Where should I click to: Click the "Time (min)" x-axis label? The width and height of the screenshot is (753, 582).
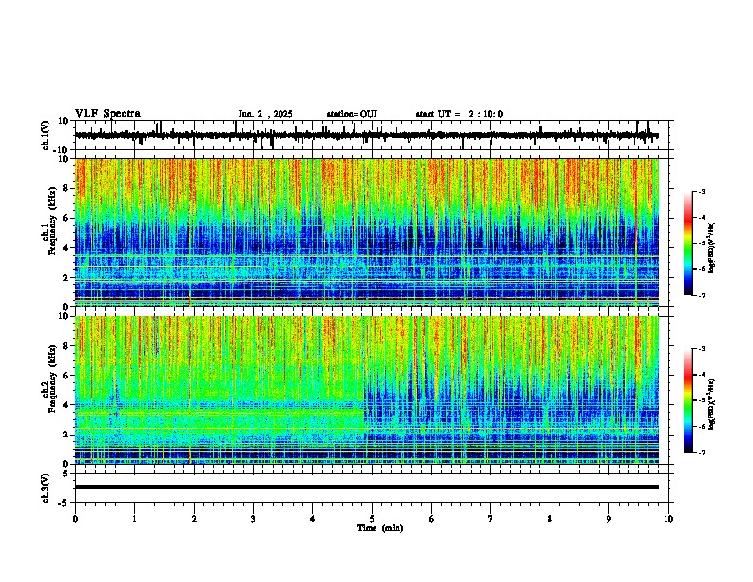click(x=380, y=528)
